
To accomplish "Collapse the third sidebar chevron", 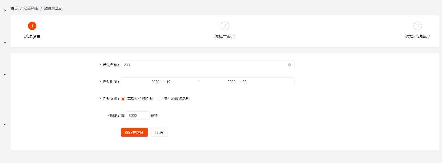I will point(5,75).
